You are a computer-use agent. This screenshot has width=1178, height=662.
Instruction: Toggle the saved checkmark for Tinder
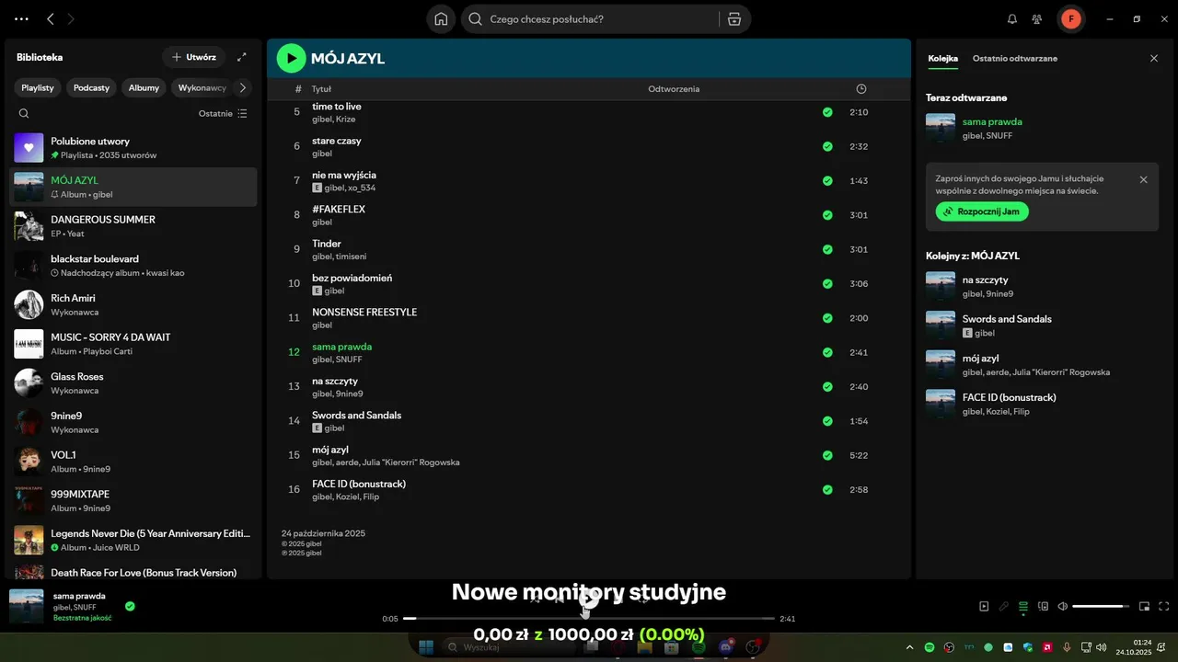[x=827, y=249]
